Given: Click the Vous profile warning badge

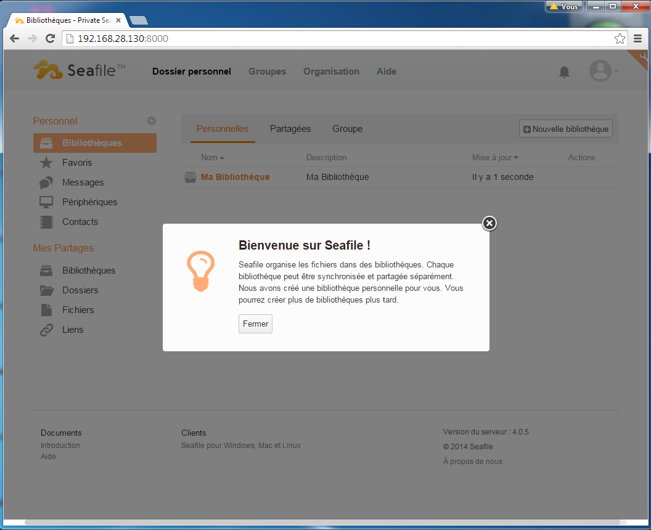Looking at the screenshot, I should pos(564,6).
